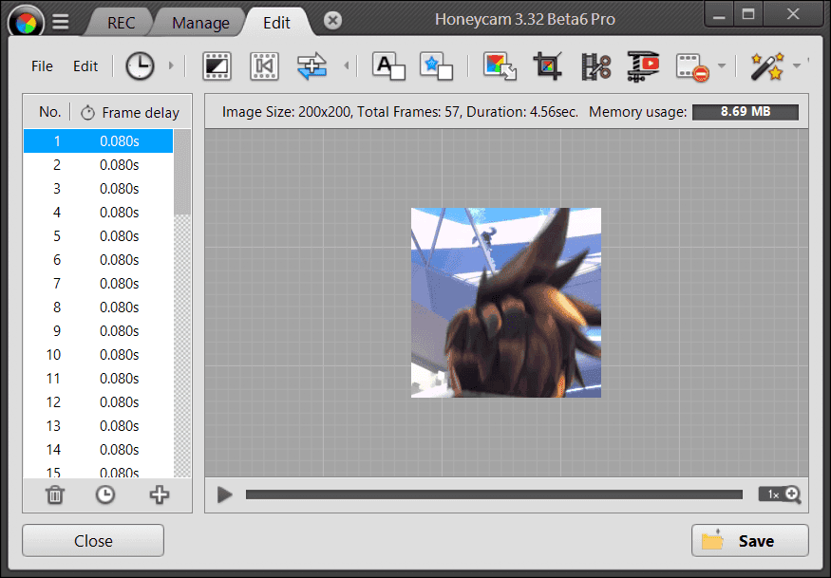Click the cut frames scissors icon

[596, 65]
